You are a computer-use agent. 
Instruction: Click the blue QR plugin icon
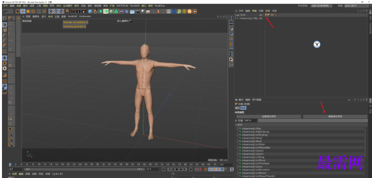(x=174, y=11)
